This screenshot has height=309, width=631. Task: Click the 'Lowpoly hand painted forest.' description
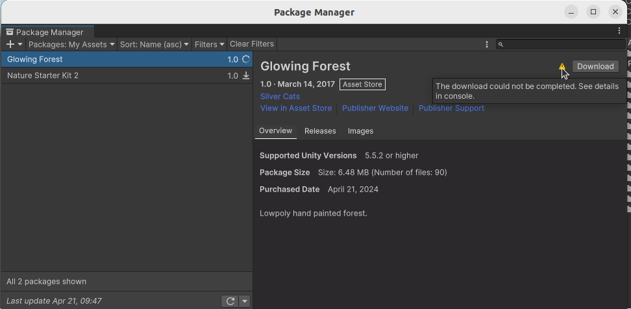coord(314,214)
